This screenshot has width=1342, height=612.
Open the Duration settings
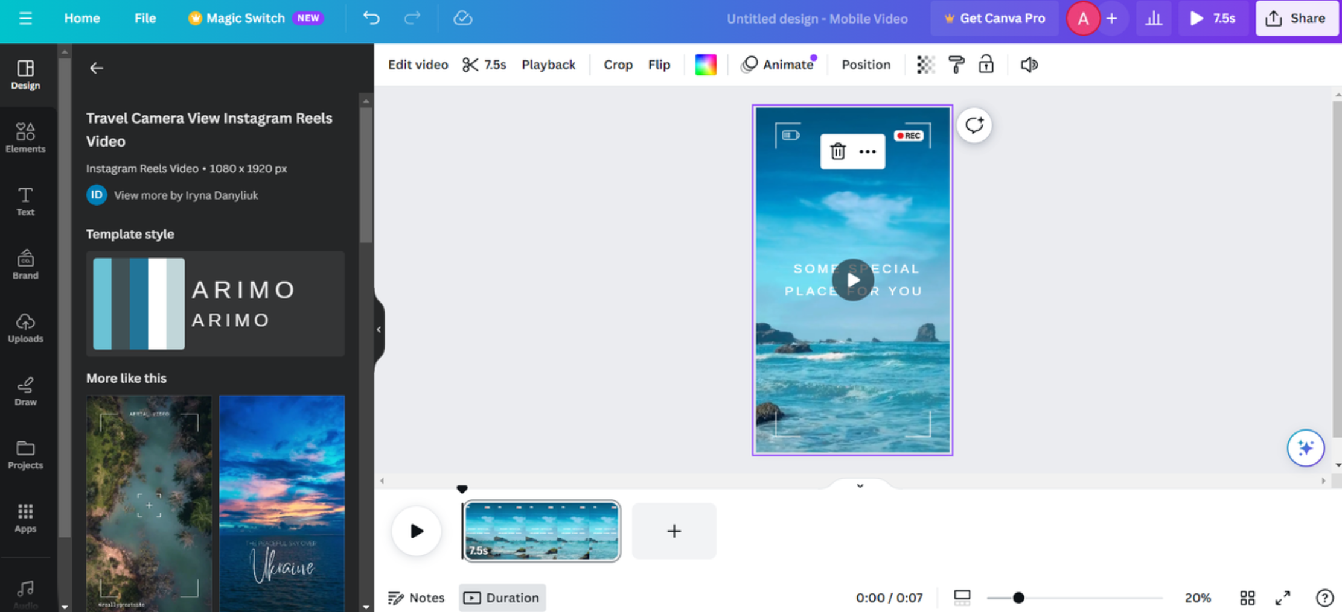click(x=502, y=598)
